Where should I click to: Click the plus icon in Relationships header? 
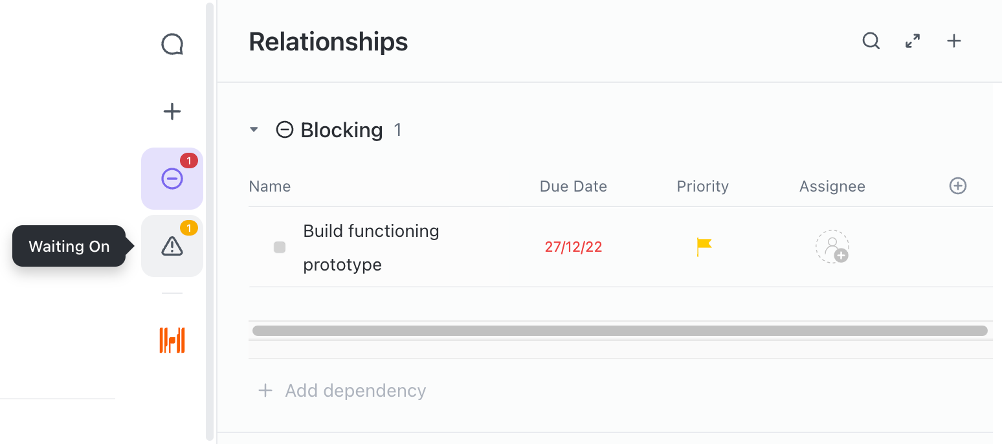click(x=953, y=41)
